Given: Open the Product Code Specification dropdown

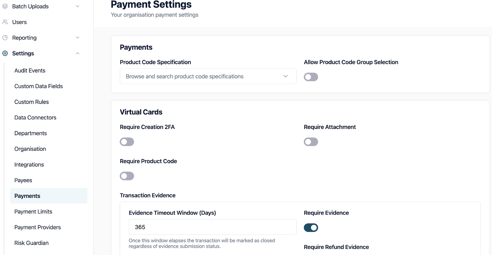Looking at the screenshot, I should [x=208, y=76].
